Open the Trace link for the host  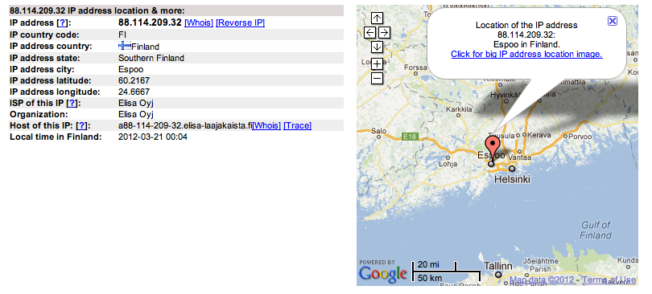click(x=297, y=125)
